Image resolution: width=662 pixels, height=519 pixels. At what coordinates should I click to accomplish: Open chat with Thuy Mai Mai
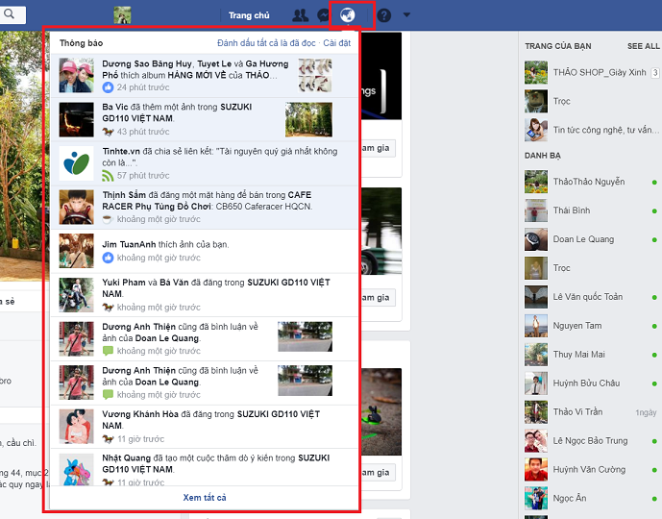pyautogui.click(x=592, y=355)
